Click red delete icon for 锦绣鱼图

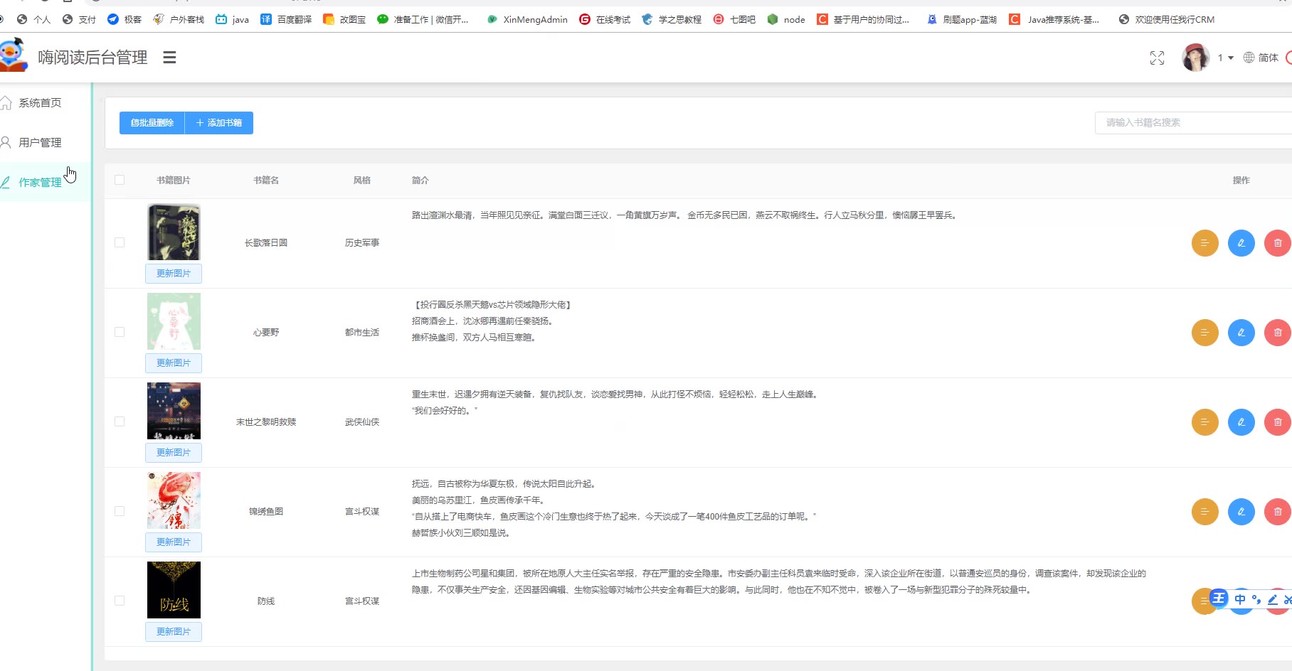click(1278, 512)
